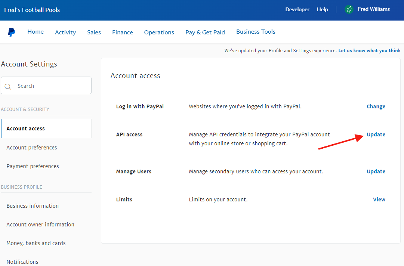The width and height of the screenshot is (404, 266).
Task: Click the 'Limits on your account.' description
Action: point(218,199)
